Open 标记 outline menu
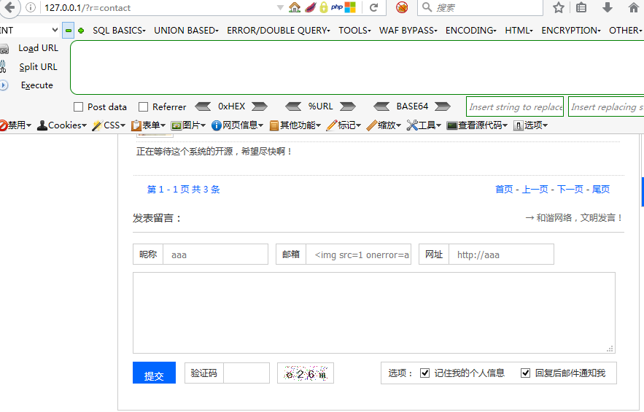Viewport: 644px width, 412px height. click(344, 125)
